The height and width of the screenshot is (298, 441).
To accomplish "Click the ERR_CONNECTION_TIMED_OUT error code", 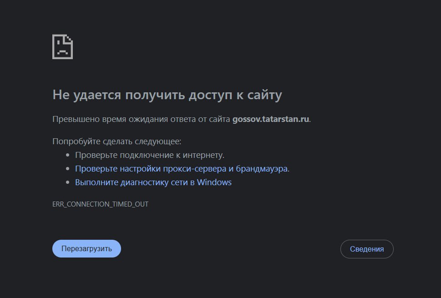I will (x=100, y=204).
